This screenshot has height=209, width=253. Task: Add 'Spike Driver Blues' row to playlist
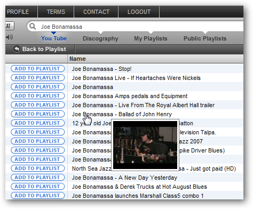[x=37, y=150]
